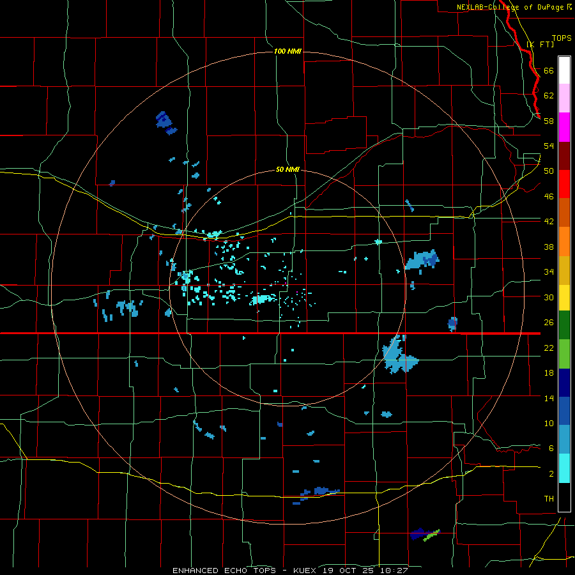This screenshot has width=575, height=575.
Task: Click the 10:27 time in the caption
Action: (394, 571)
